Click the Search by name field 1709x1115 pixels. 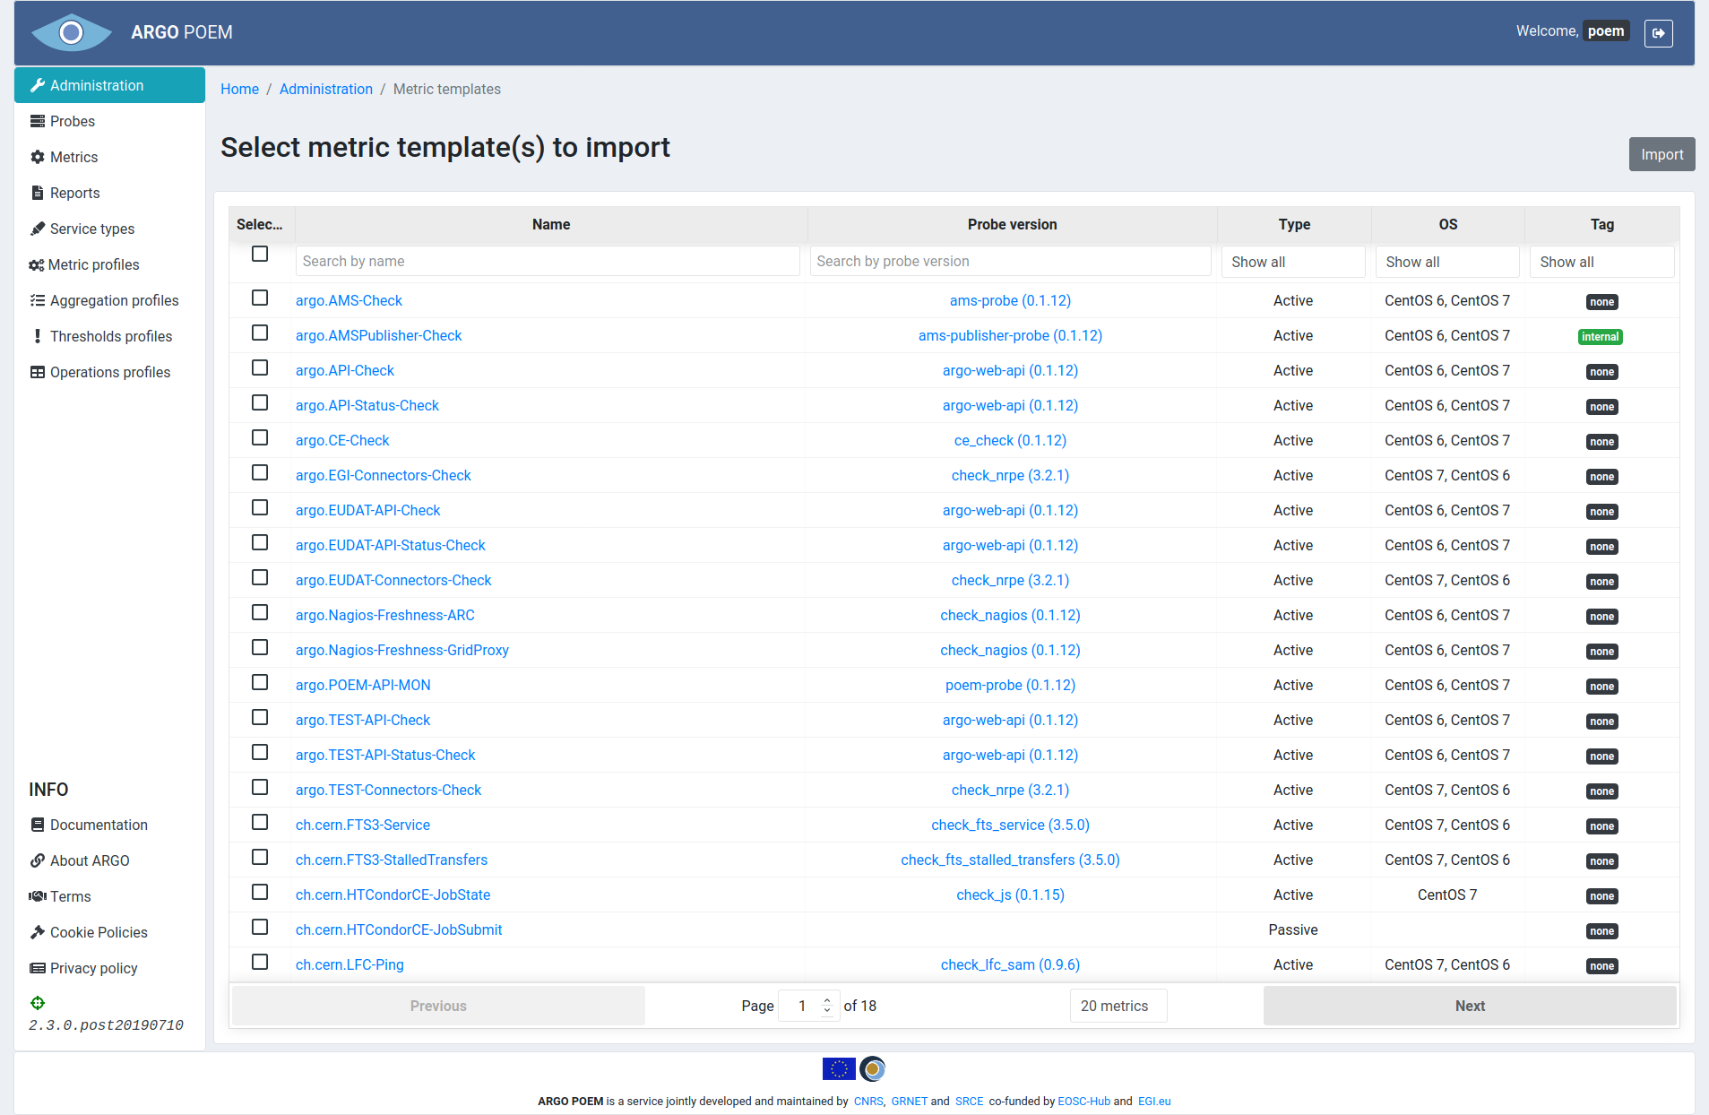(548, 261)
